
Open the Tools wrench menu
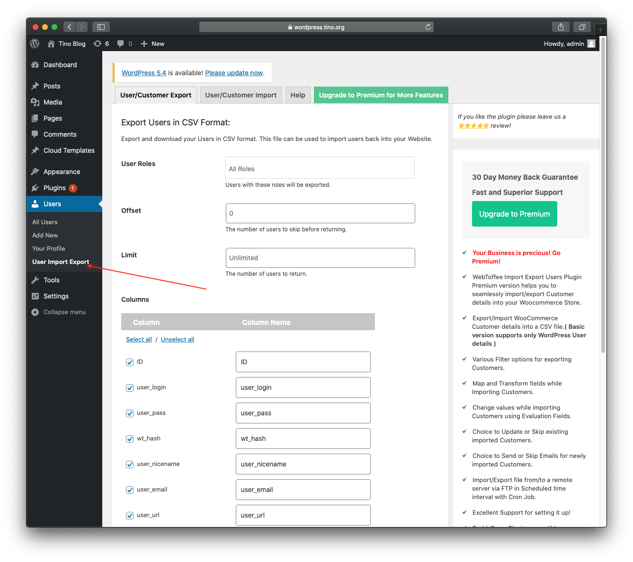(51, 280)
